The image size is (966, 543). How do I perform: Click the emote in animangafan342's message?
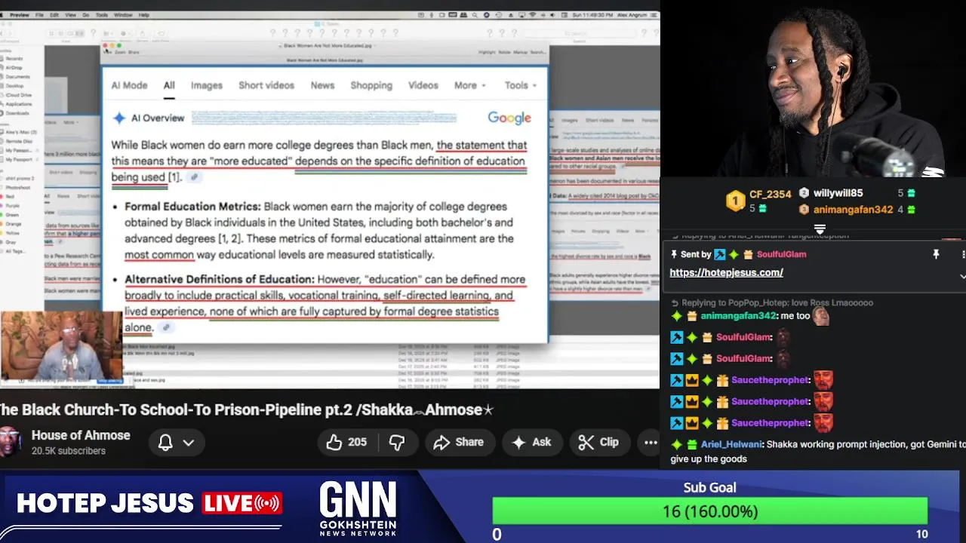[820, 316]
